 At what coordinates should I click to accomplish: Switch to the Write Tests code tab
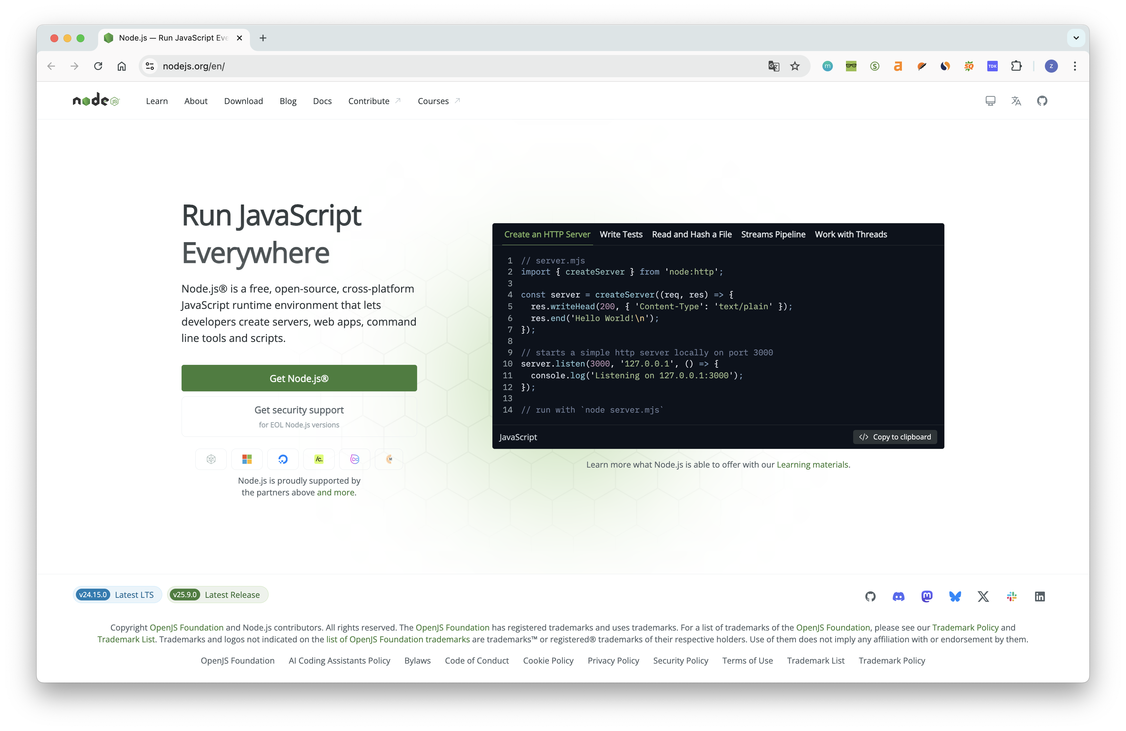point(621,234)
